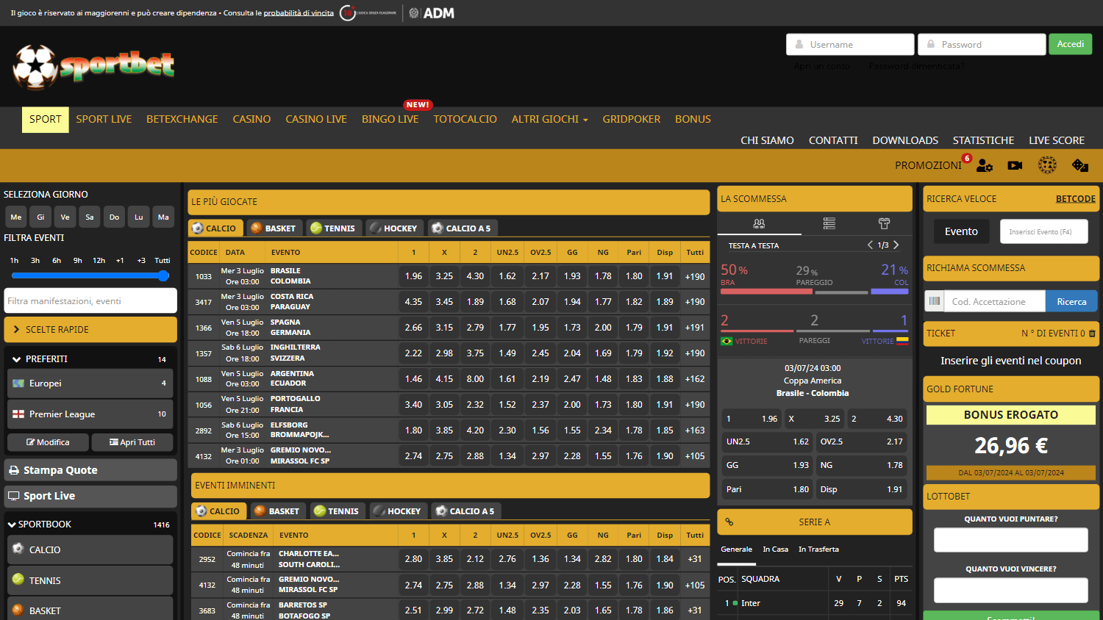Expand Scelte Rapide section
The height and width of the screenshot is (620, 1103).
point(90,329)
